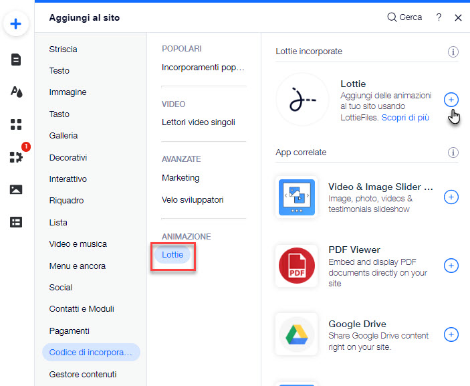
Task: Add the Video & Image Slider app
Action: click(451, 197)
